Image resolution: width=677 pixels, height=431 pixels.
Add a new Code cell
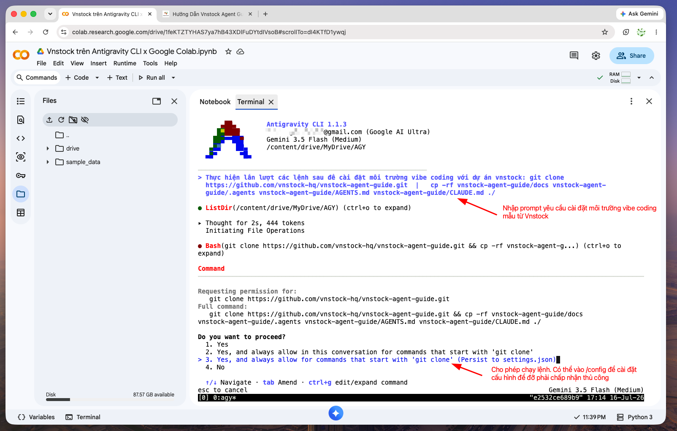77,78
